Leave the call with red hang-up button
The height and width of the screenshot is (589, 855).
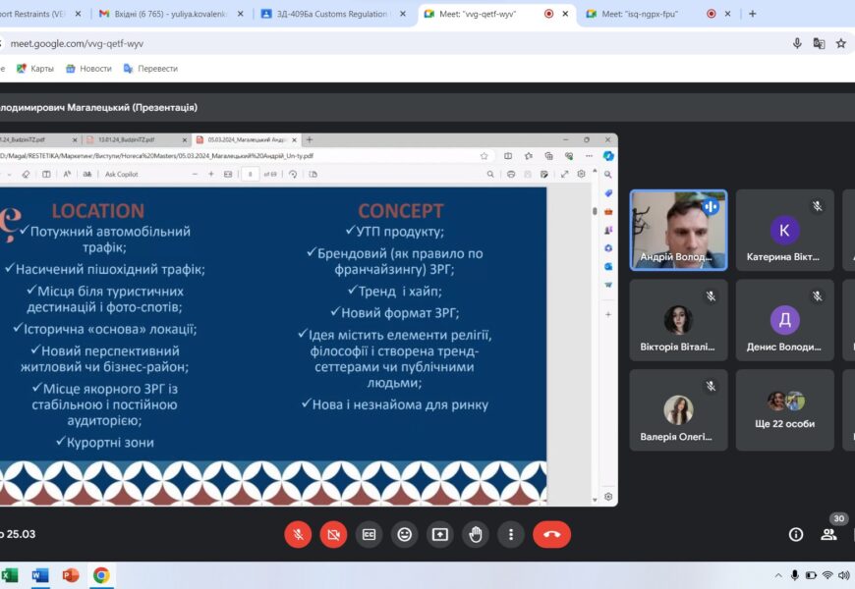pyautogui.click(x=551, y=534)
